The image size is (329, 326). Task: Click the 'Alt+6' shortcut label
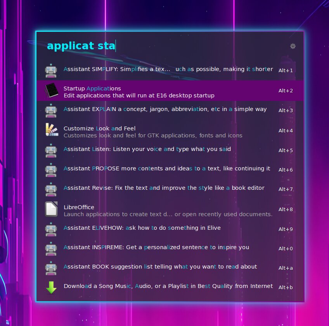pyautogui.click(x=286, y=170)
